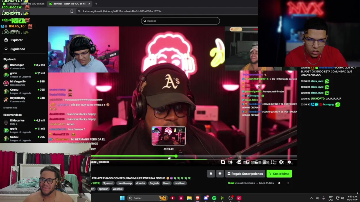Click the share icon beside hace 2 días
360x202 pixels.
click(279, 183)
